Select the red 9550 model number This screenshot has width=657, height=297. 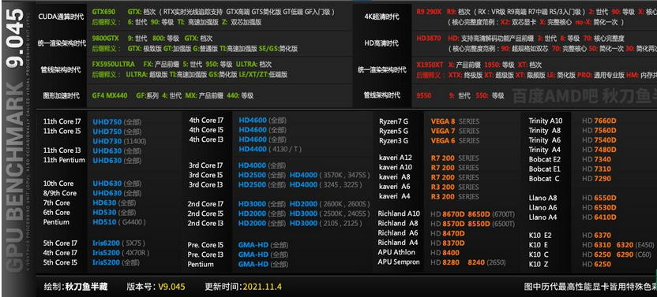(x=423, y=95)
